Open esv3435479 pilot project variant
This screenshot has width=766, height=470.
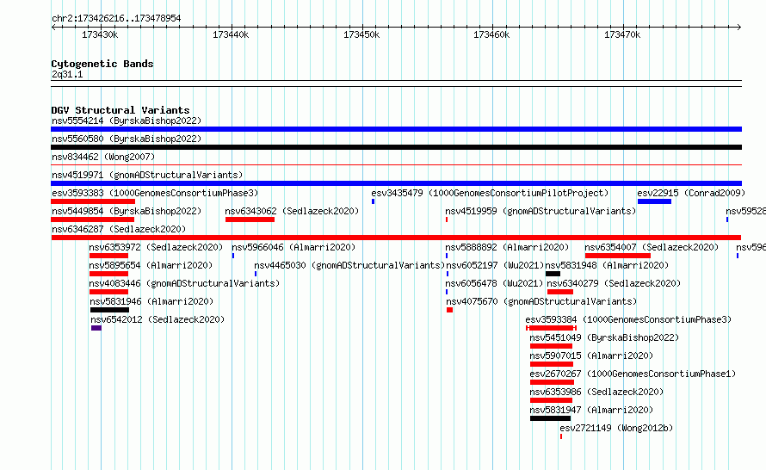(x=490, y=193)
